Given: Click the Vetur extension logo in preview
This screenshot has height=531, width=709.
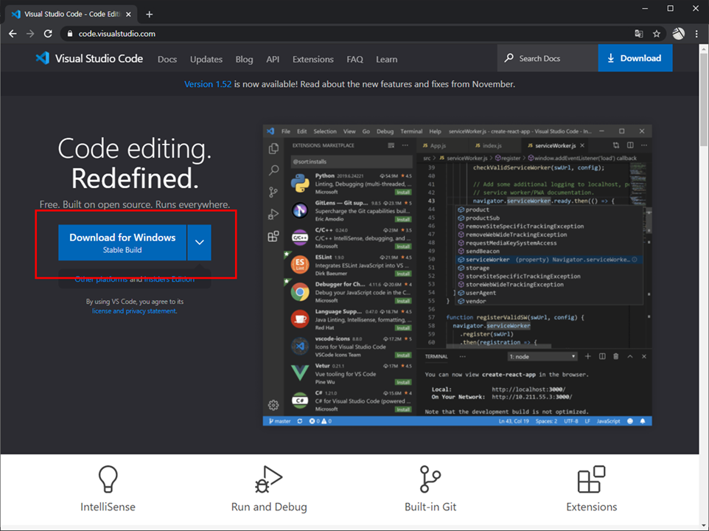Looking at the screenshot, I should coord(300,373).
